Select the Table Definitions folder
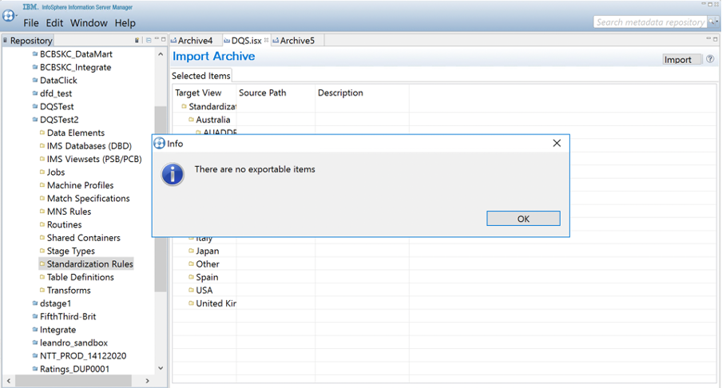The image size is (722, 388). point(80,277)
